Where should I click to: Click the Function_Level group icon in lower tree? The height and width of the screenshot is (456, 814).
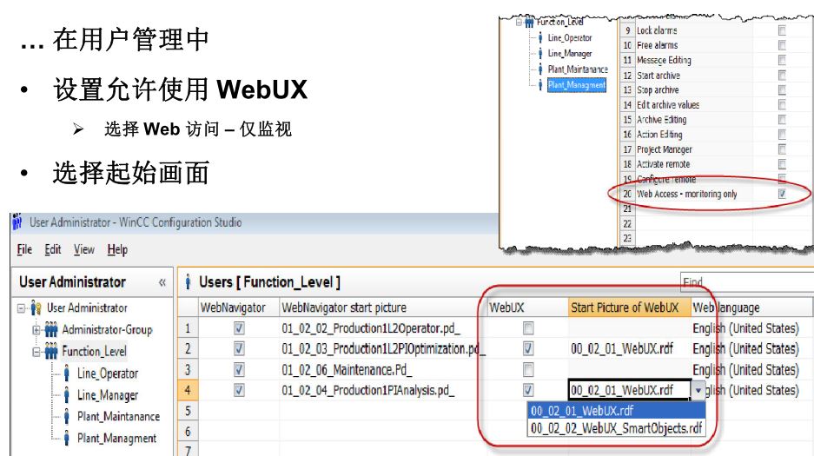(x=51, y=351)
